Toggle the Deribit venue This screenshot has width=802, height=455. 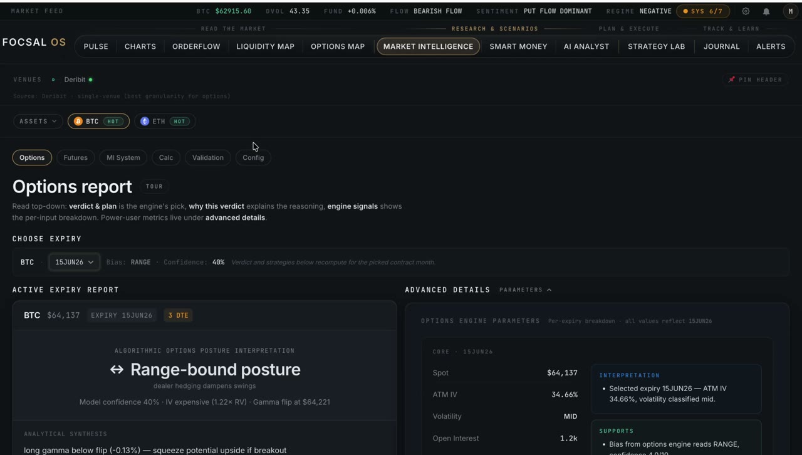pos(78,80)
